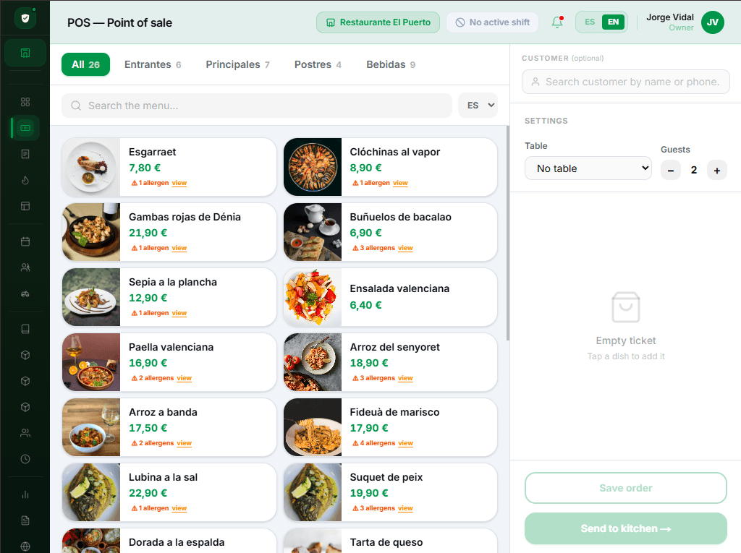Focus the customer search field

[626, 82]
